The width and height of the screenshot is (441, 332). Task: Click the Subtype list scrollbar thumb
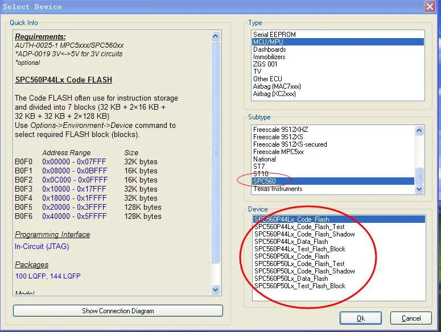419,176
